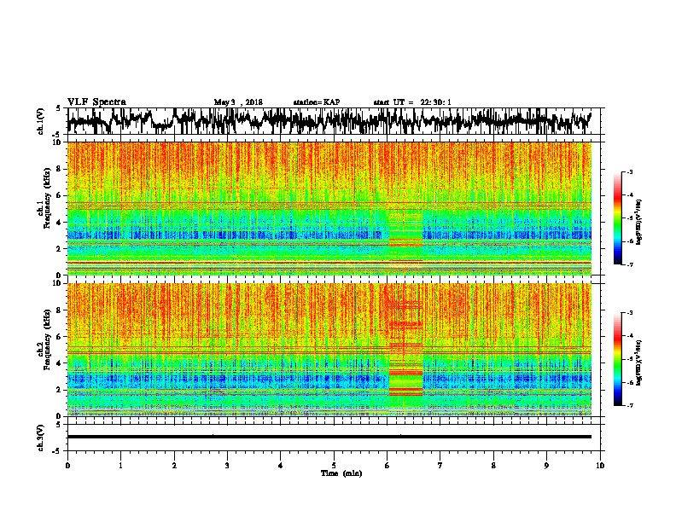Image resolution: width=676 pixels, height=522 pixels.
Task: Click the ch.3 flat black voltage trace
Action: coord(329,437)
